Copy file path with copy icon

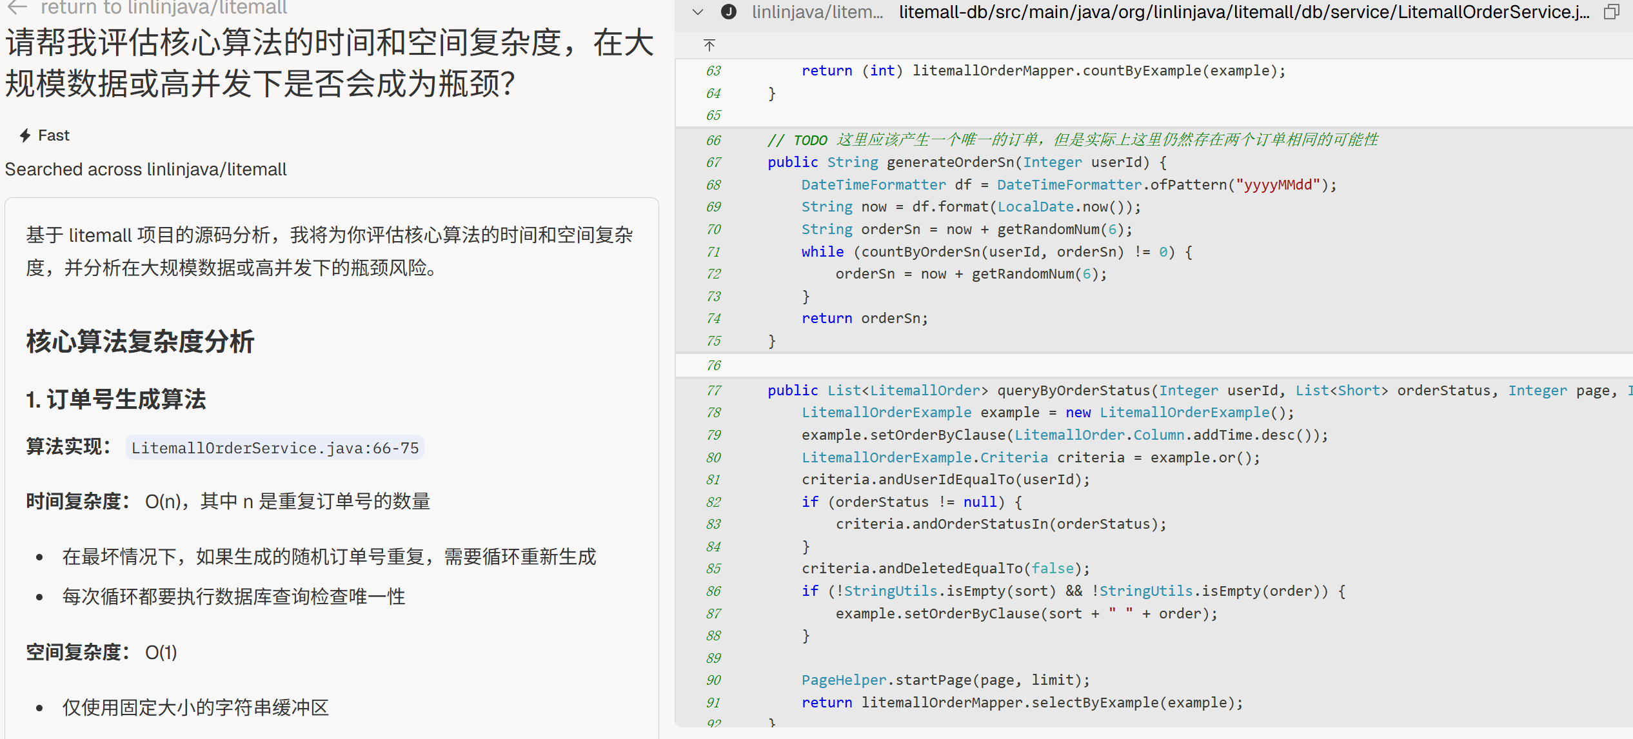[x=1611, y=12]
